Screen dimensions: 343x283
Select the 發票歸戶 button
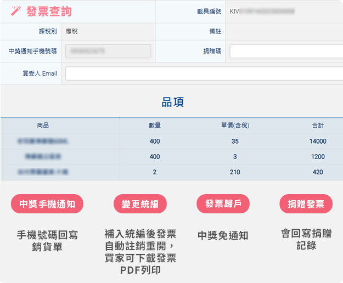click(223, 205)
